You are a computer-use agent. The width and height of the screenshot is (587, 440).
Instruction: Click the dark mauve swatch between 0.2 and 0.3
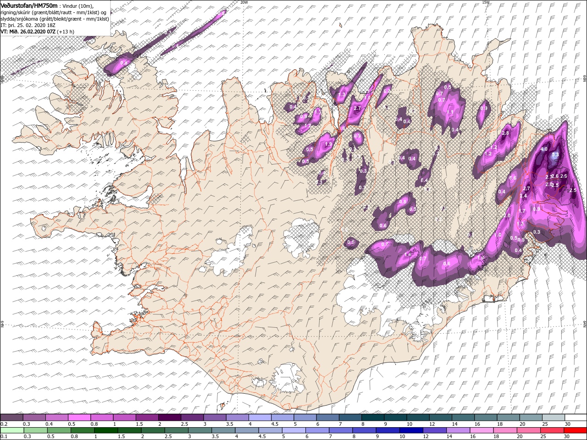tap(11, 418)
